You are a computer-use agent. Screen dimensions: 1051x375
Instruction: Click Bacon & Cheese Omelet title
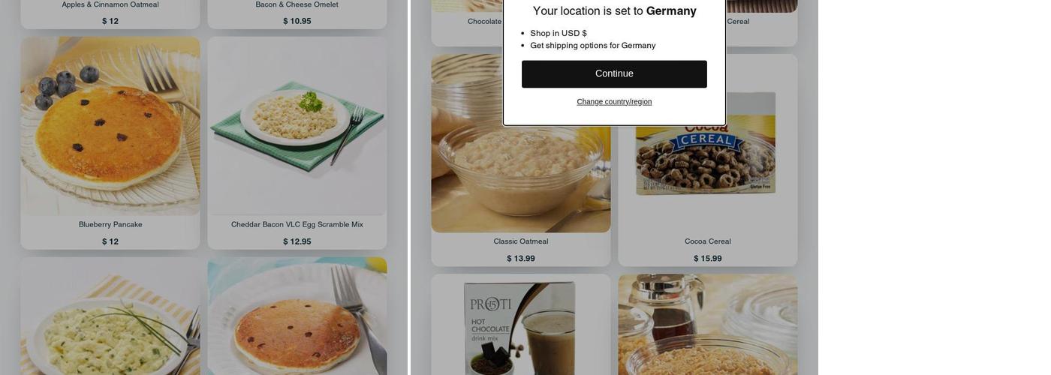(x=297, y=4)
